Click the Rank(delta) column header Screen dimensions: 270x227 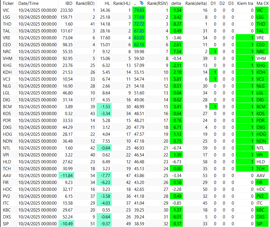tap(196, 3)
